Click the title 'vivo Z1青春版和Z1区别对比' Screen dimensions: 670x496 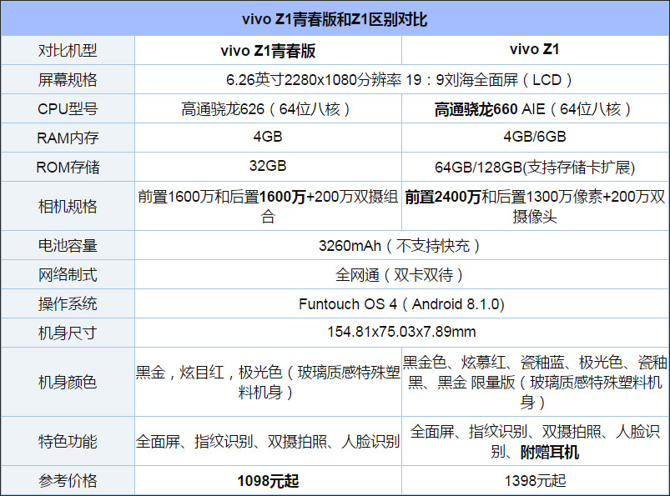(335, 19)
